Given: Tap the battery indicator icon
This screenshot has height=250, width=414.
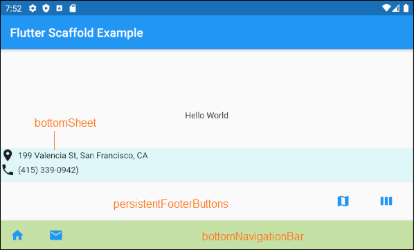Looking at the screenshot, I should pos(406,8).
